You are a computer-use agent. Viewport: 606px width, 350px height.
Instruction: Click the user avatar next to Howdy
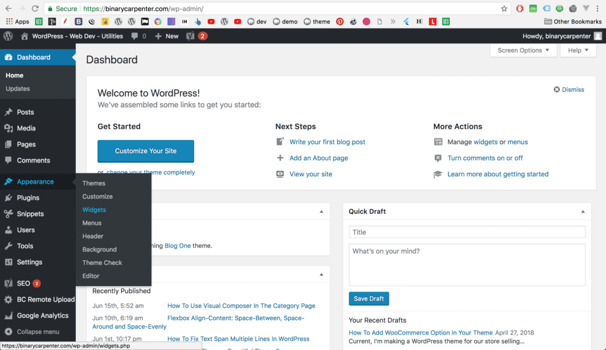click(x=598, y=36)
